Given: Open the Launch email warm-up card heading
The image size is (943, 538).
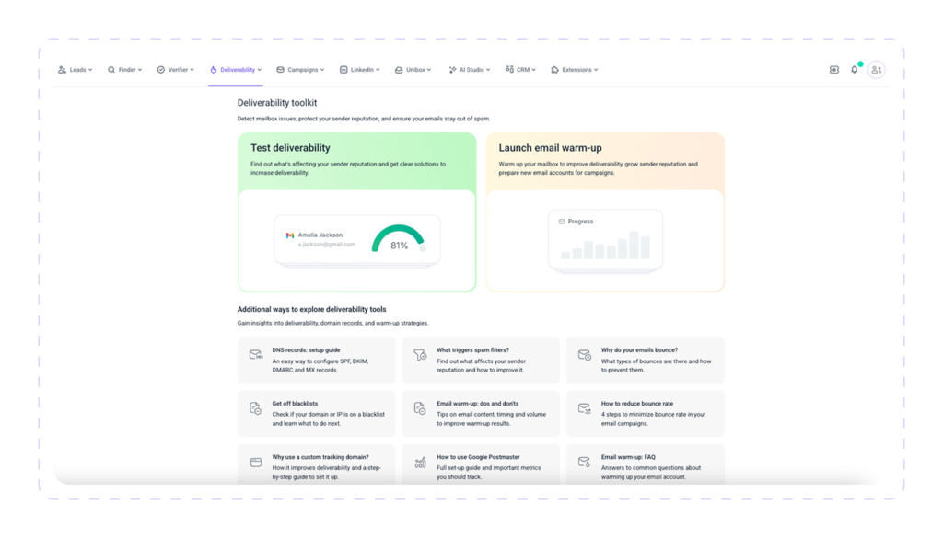Looking at the screenshot, I should (x=551, y=148).
